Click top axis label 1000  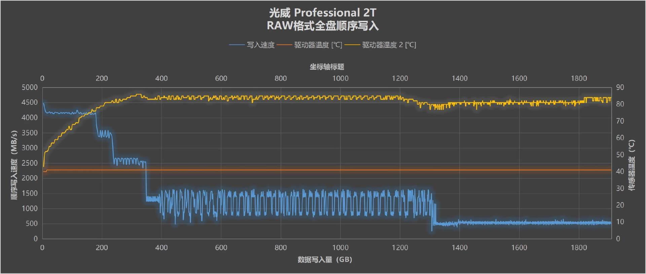(340, 78)
